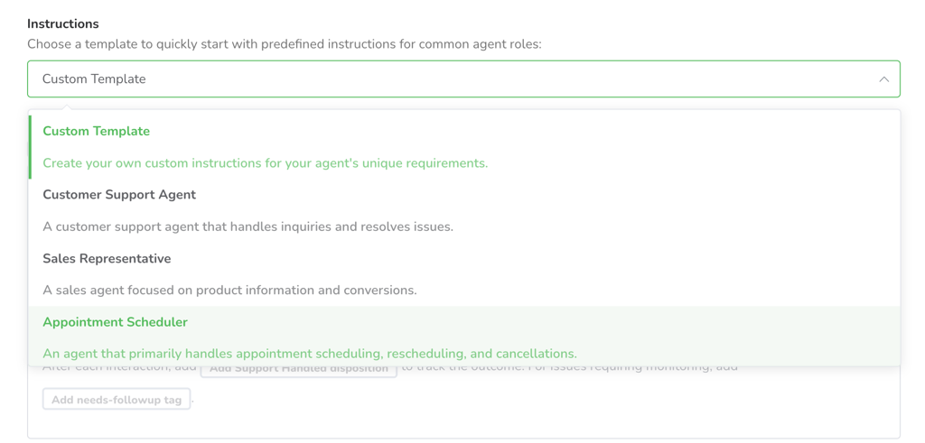
Task: Collapse the template dropdown using the chevron arrow
Action: tap(883, 78)
